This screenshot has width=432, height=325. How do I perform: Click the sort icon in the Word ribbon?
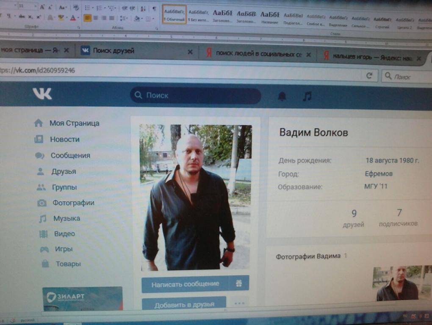[144, 8]
